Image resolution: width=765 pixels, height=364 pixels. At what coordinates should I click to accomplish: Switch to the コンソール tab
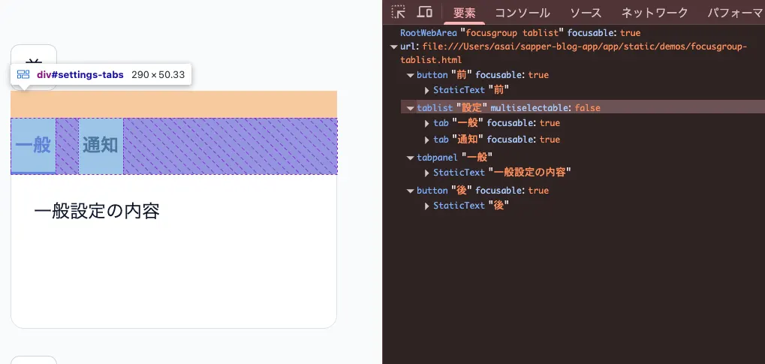click(x=523, y=13)
